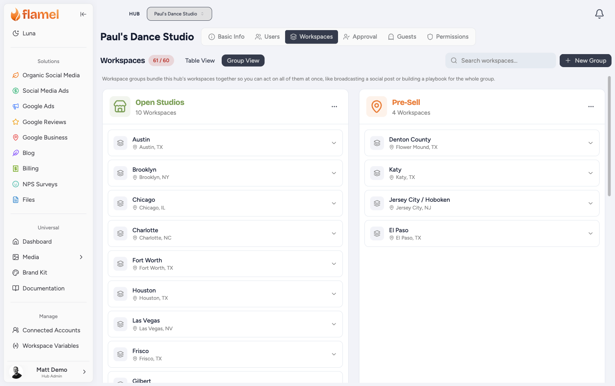Open NPS Surveys from sidebar

[48, 184]
